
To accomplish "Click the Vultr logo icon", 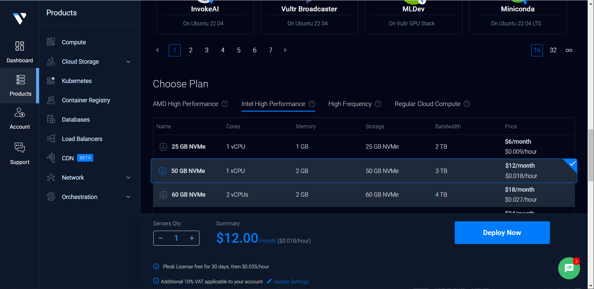I will (19, 18).
